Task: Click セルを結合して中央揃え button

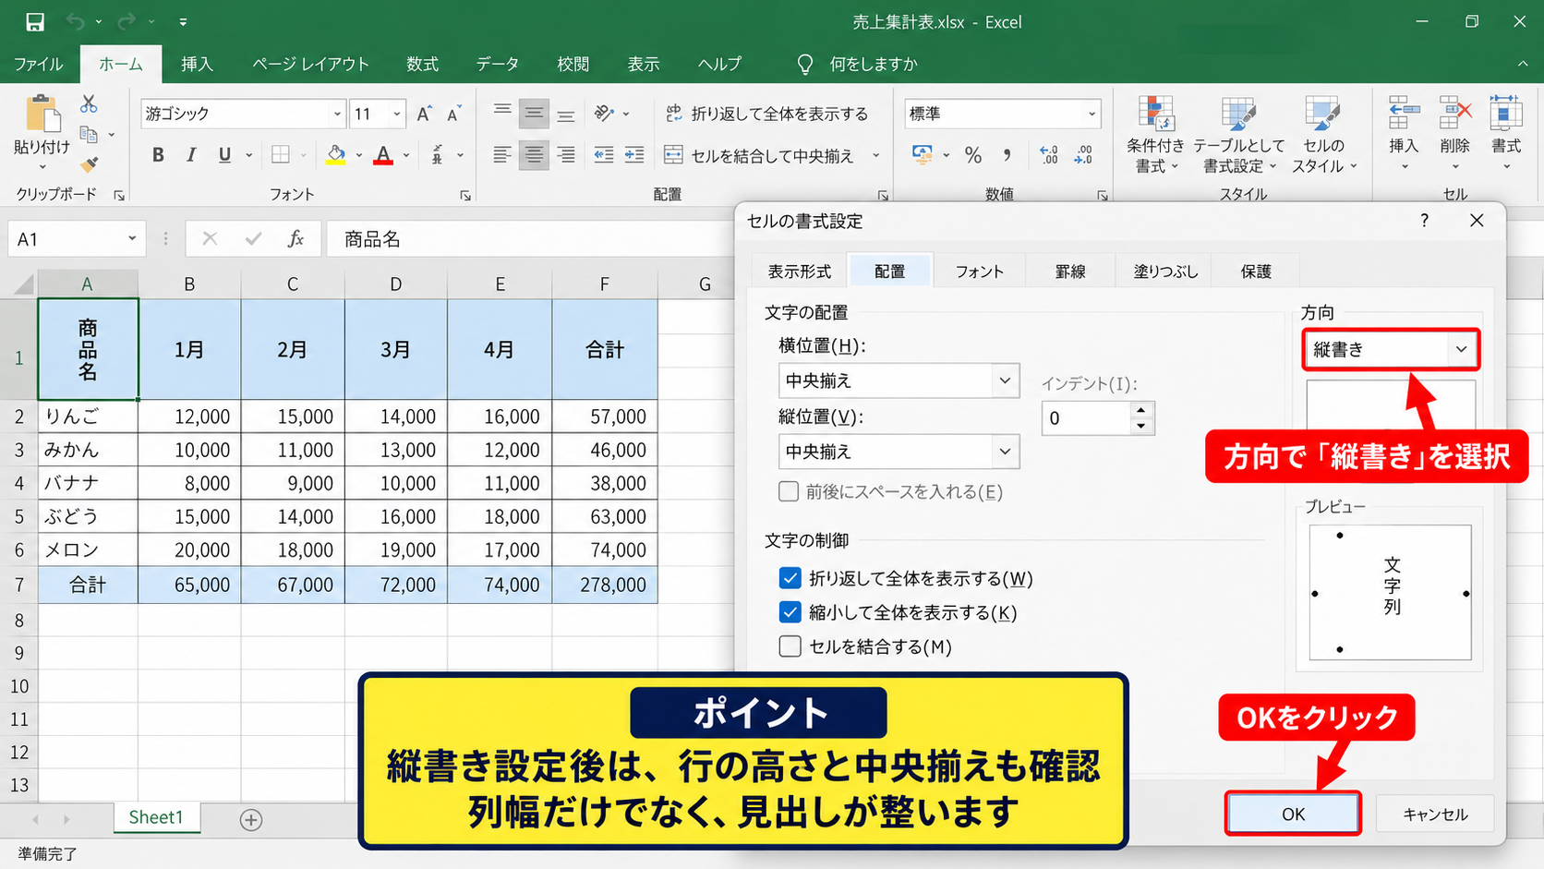Action: click(x=759, y=155)
